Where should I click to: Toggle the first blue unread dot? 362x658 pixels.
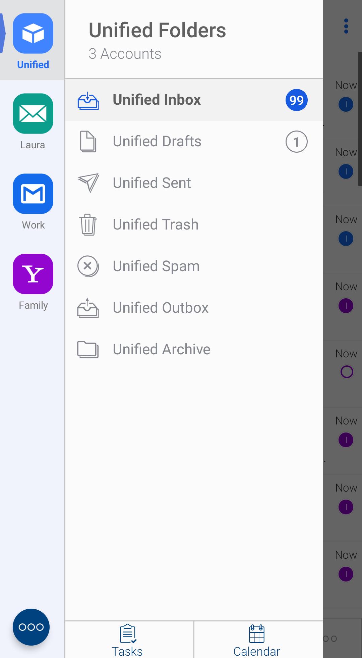point(346,104)
